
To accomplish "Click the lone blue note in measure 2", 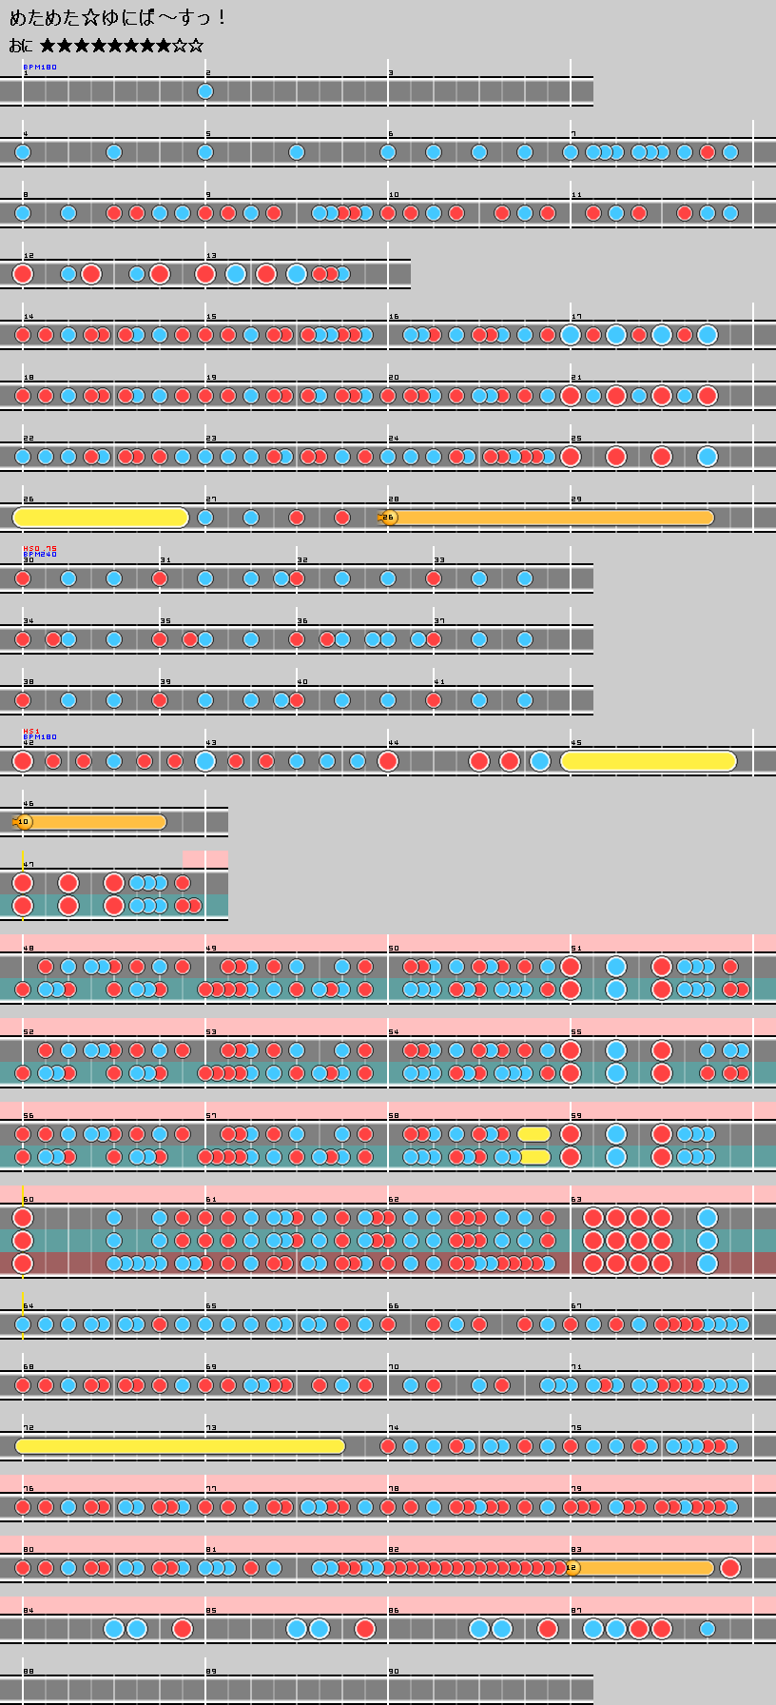I will (x=205, y=91).
